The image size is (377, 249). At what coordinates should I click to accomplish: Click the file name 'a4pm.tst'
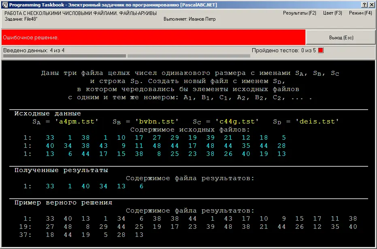[77, 121]
